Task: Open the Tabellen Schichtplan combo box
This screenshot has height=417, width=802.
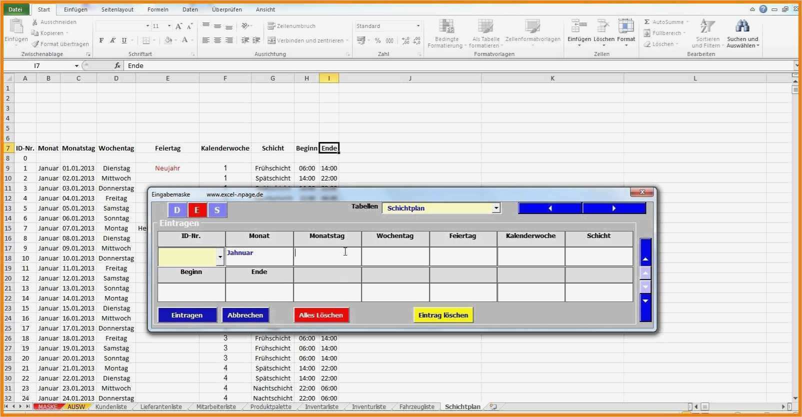Action: 441,208
